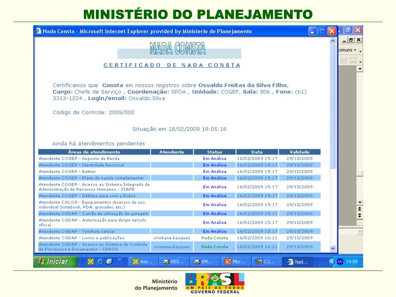Close the background application window
Image resolution: width=396 pixels, height=297 pixels.
tap(358, 30)
